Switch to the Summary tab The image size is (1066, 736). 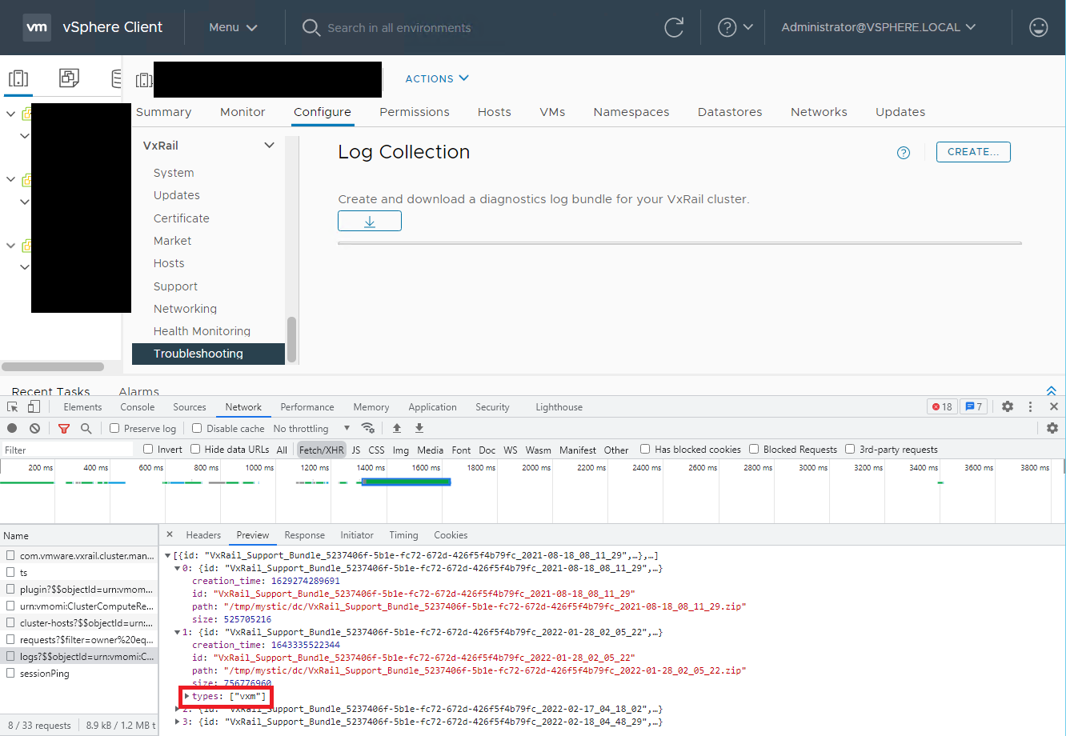pyautogui.click(x=163, y=112)
